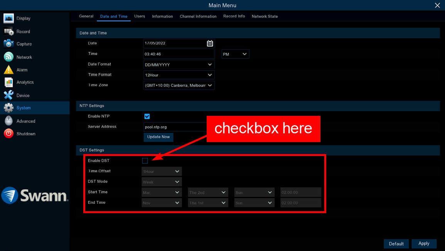The height and width of the screenshot is (251, 445).
Task: Open the Time Format 12Hour dropdown
Action: [x=179, y=75]
